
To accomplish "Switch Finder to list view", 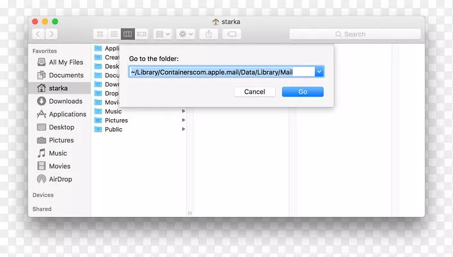I will (x=114, y=34).
